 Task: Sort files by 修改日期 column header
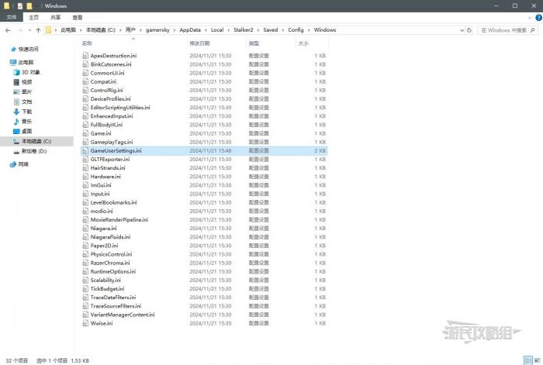pos(199,43)
